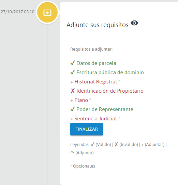The width and height of the screenshot is (178, 185).
Task: Click the checkmark beside Poder de Representante
Action: click(x=73, y=109)
